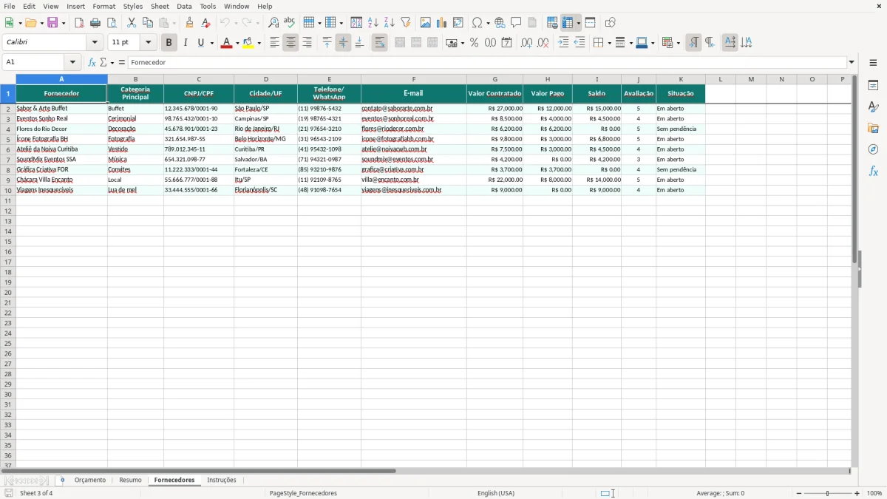Click the Copy icon

(x=148, y=23)
